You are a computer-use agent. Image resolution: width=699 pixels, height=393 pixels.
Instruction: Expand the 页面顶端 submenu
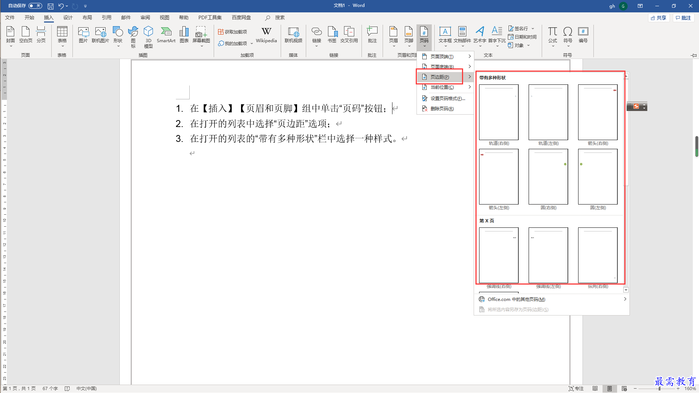pyautogui.click(x=446, y=56)
